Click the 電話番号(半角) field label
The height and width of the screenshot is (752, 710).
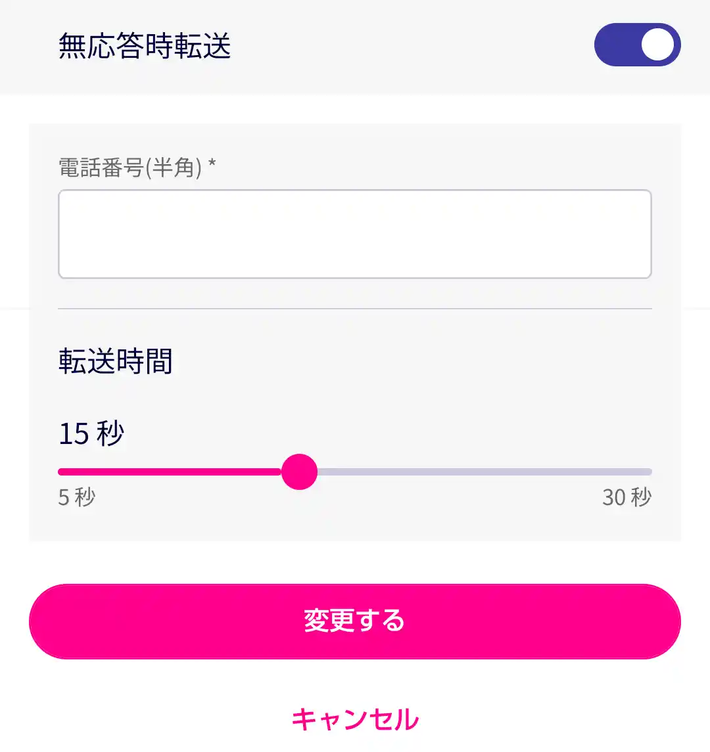coord(130,168)
